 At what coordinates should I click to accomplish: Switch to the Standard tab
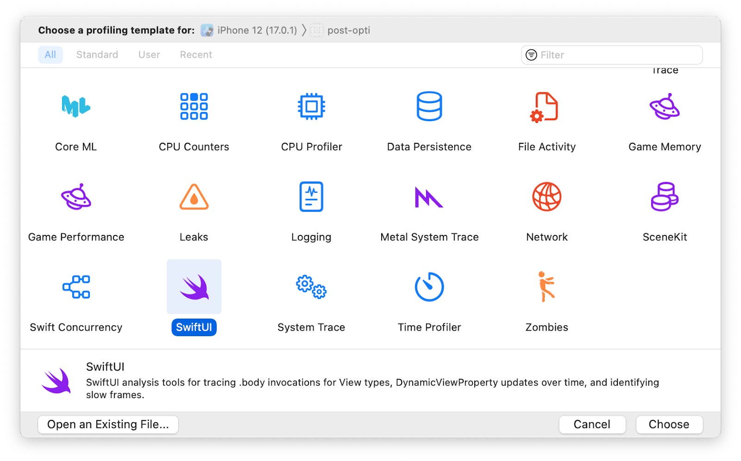coord(96,55)
